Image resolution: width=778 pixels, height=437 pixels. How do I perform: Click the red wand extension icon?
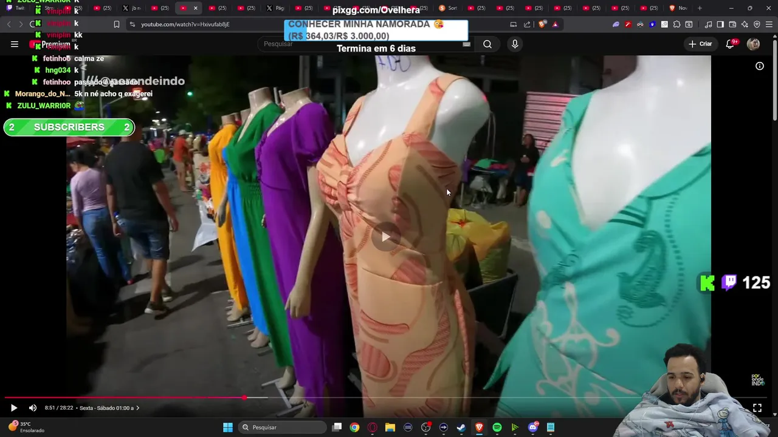628,24
